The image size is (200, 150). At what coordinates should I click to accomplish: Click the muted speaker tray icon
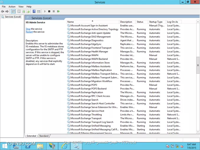click(x=181, y=146)
